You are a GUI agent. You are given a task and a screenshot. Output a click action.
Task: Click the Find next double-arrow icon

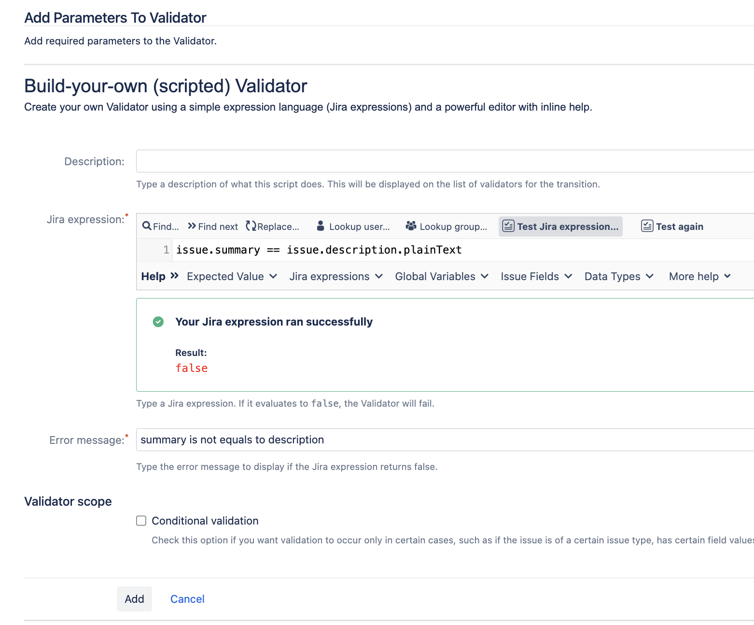point(192,226)
